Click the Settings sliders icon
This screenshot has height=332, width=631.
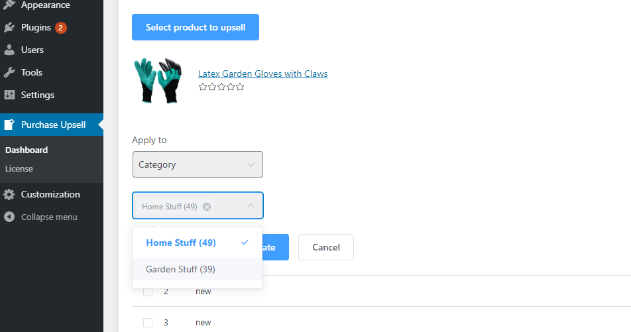click(x=9, y=95)
